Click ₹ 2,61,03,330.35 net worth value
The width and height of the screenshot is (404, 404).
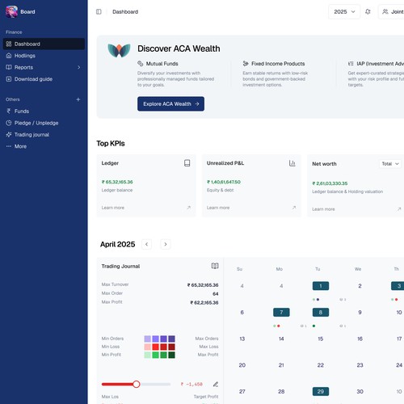[x=330, y=183]
